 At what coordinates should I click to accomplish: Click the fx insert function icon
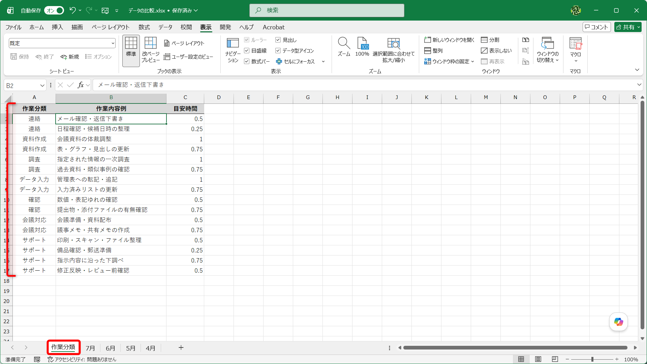81,85
